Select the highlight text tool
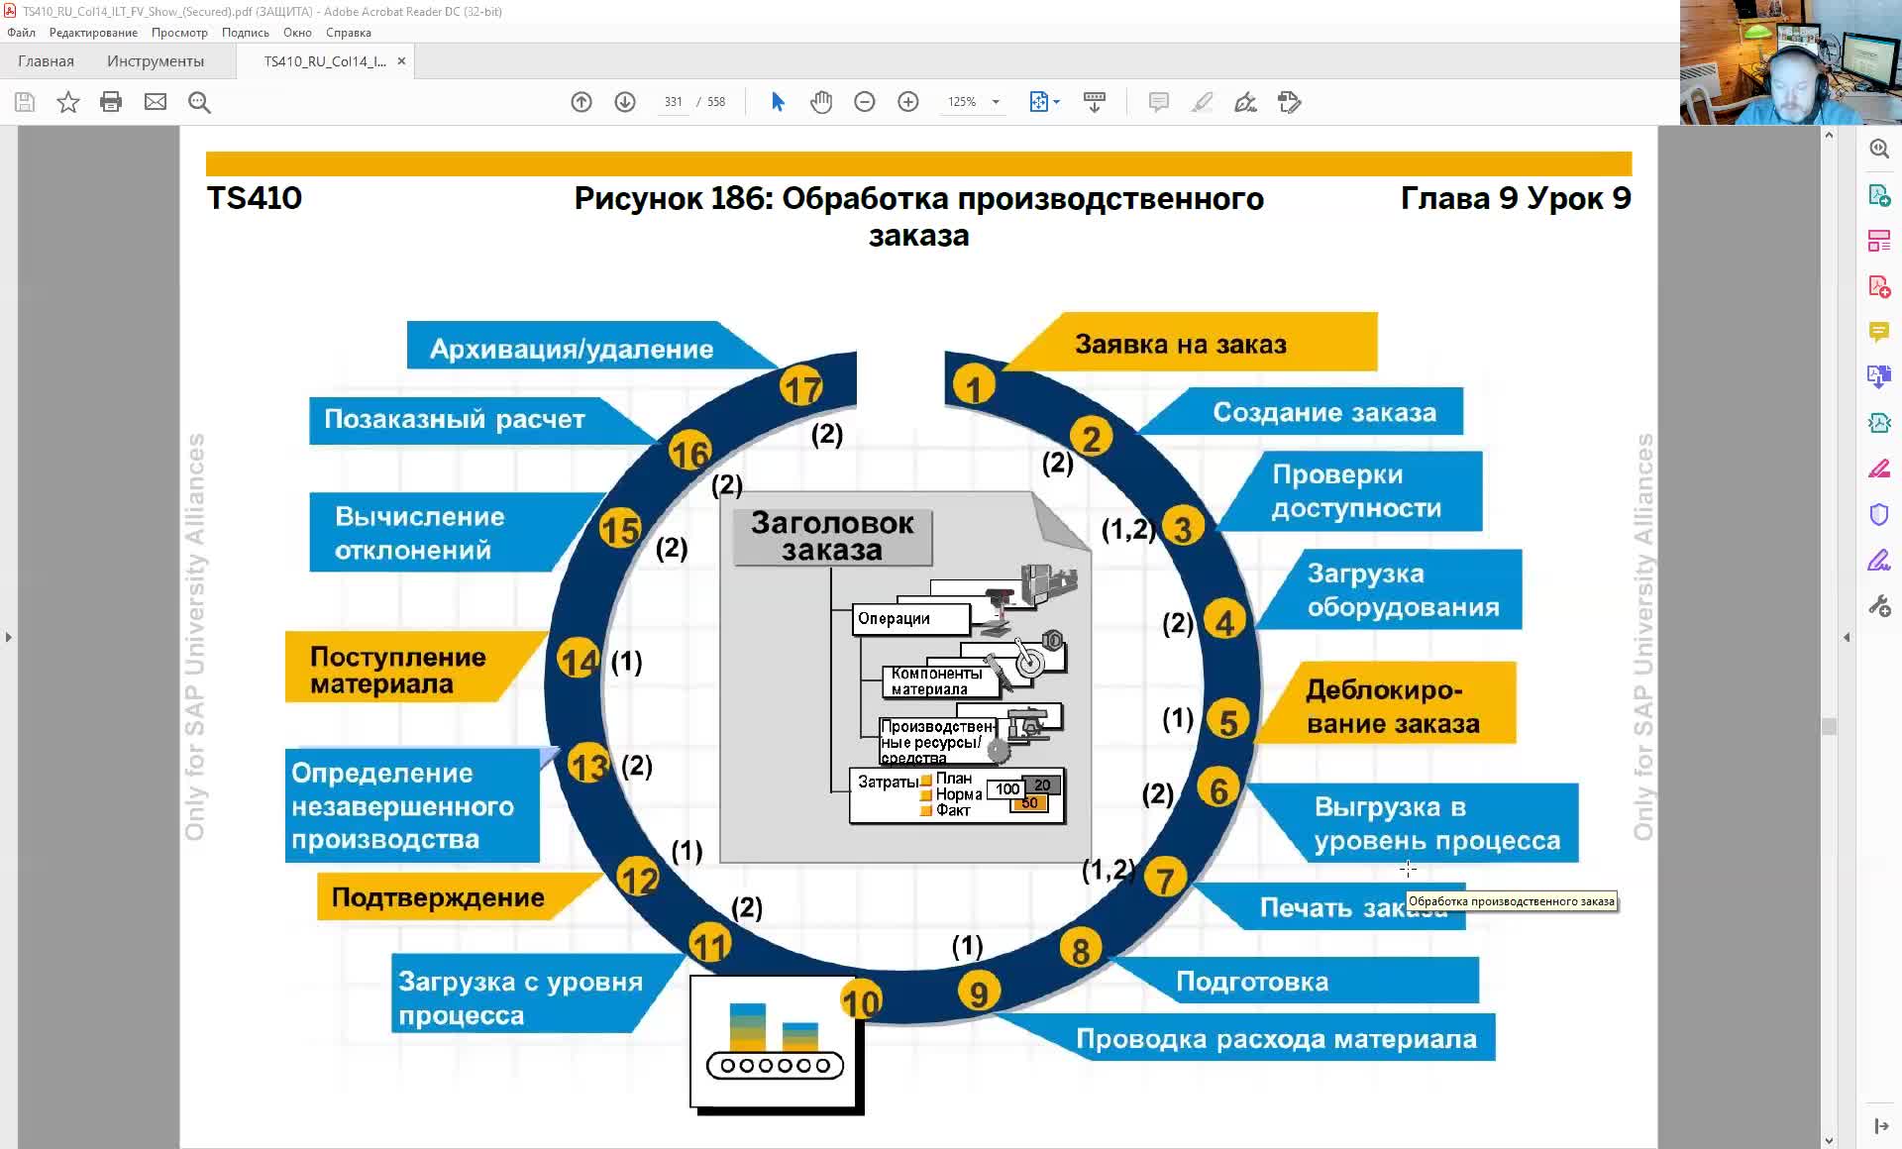The image size is (1902, 1149). tap(1202, 102)
